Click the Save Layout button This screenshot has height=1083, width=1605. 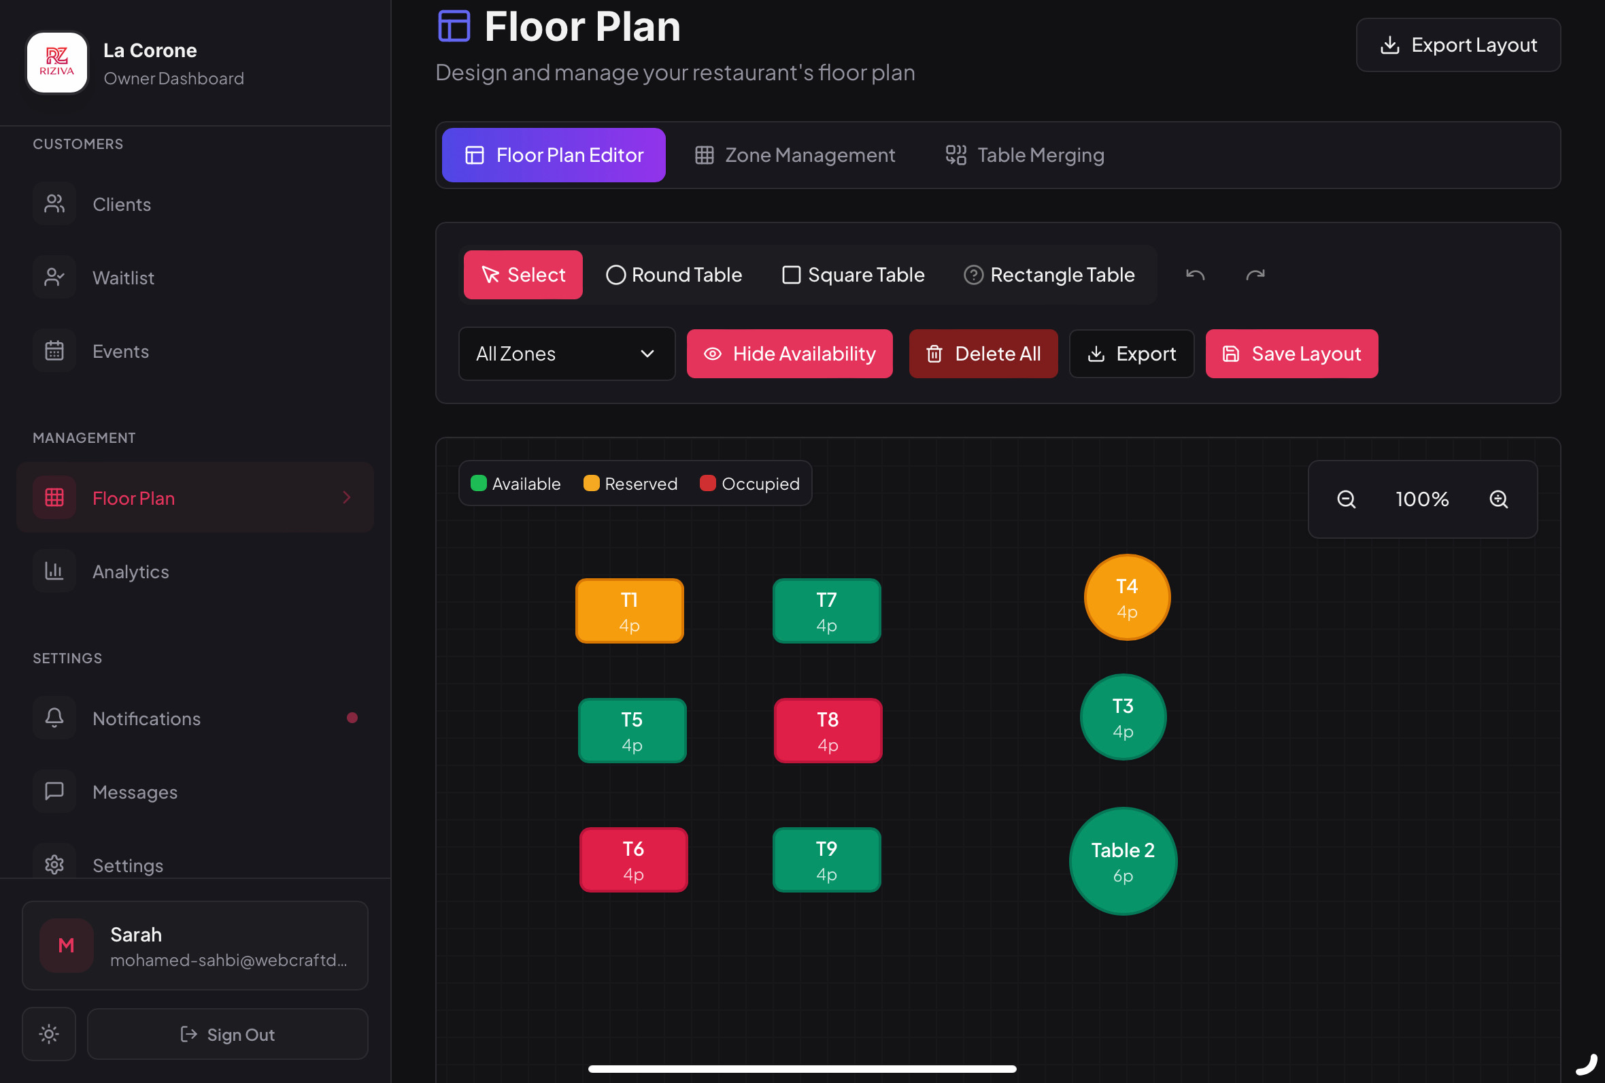1290,353
